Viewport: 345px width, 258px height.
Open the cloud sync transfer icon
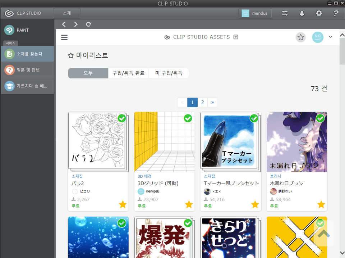[x=285, y=13]
